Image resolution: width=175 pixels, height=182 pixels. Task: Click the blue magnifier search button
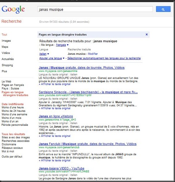pos(163,9)
